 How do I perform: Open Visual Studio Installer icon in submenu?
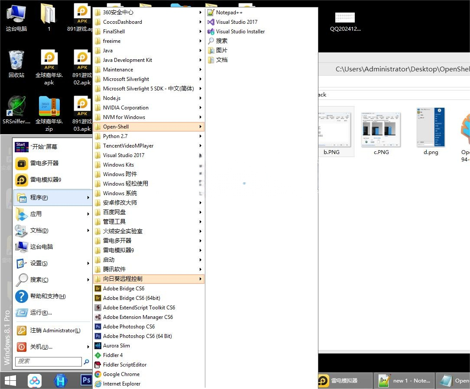click(x=211, y=32)
